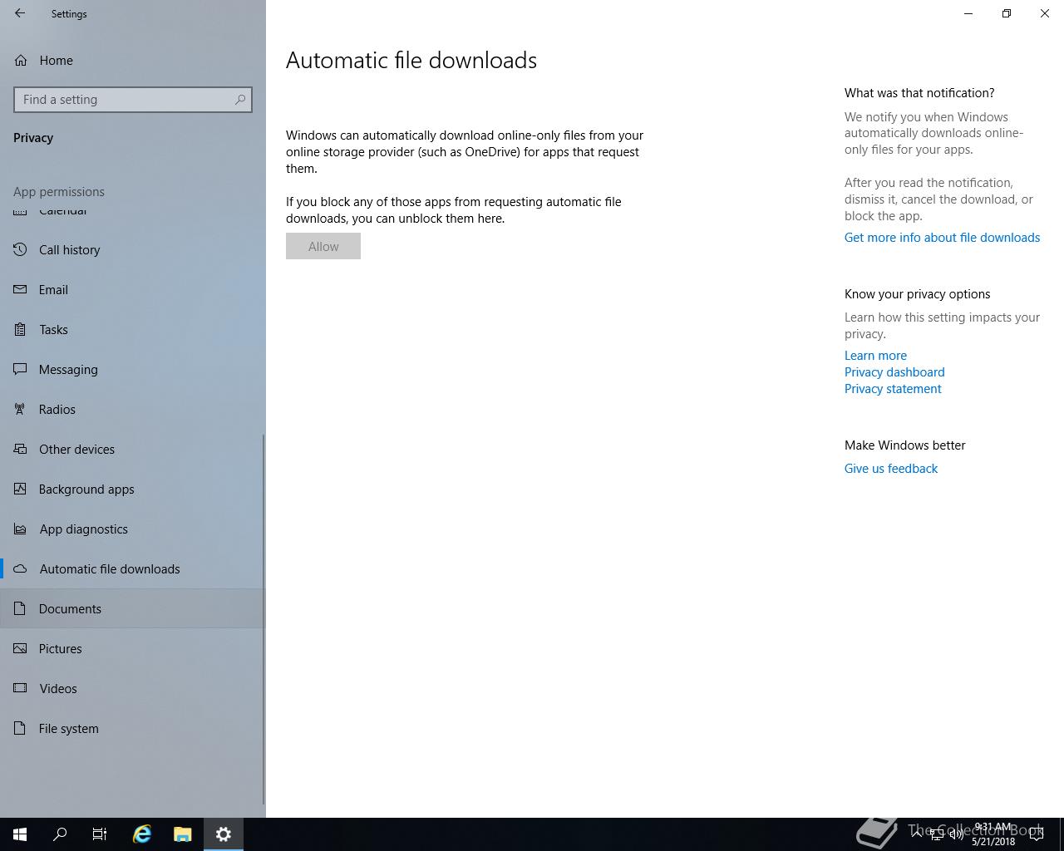1064x851 pixels.
Task: Open the Privacy dashboard link
Action: (x=894, y=372)
